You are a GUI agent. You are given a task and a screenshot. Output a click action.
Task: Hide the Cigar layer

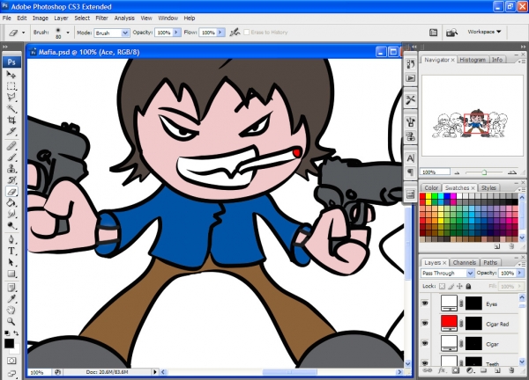(x=425, y=343)
